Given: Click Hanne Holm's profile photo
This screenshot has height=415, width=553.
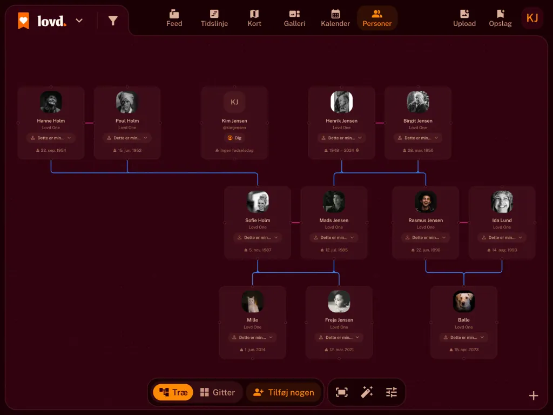Looking at the screenshot, I should [x=51, y=102].
